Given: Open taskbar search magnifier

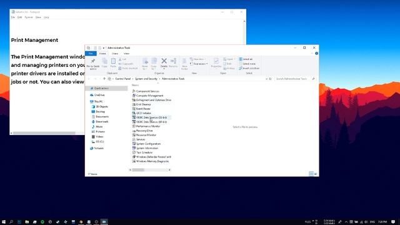Looking at the screenshot, I should point(11,222).
